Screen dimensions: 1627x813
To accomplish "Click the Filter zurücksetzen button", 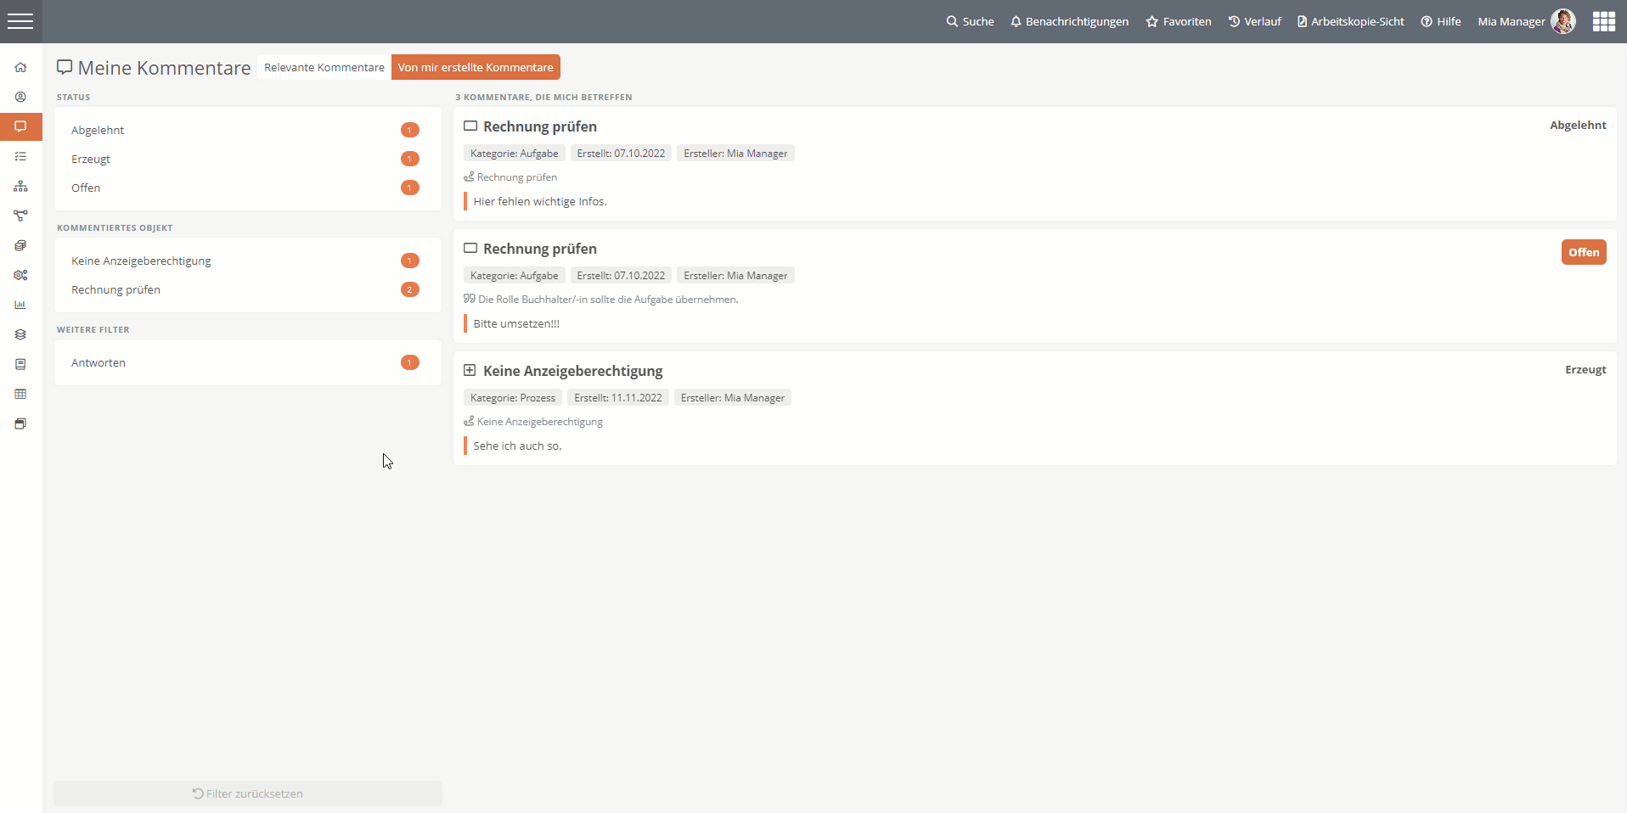I will [x=248, y=793].
